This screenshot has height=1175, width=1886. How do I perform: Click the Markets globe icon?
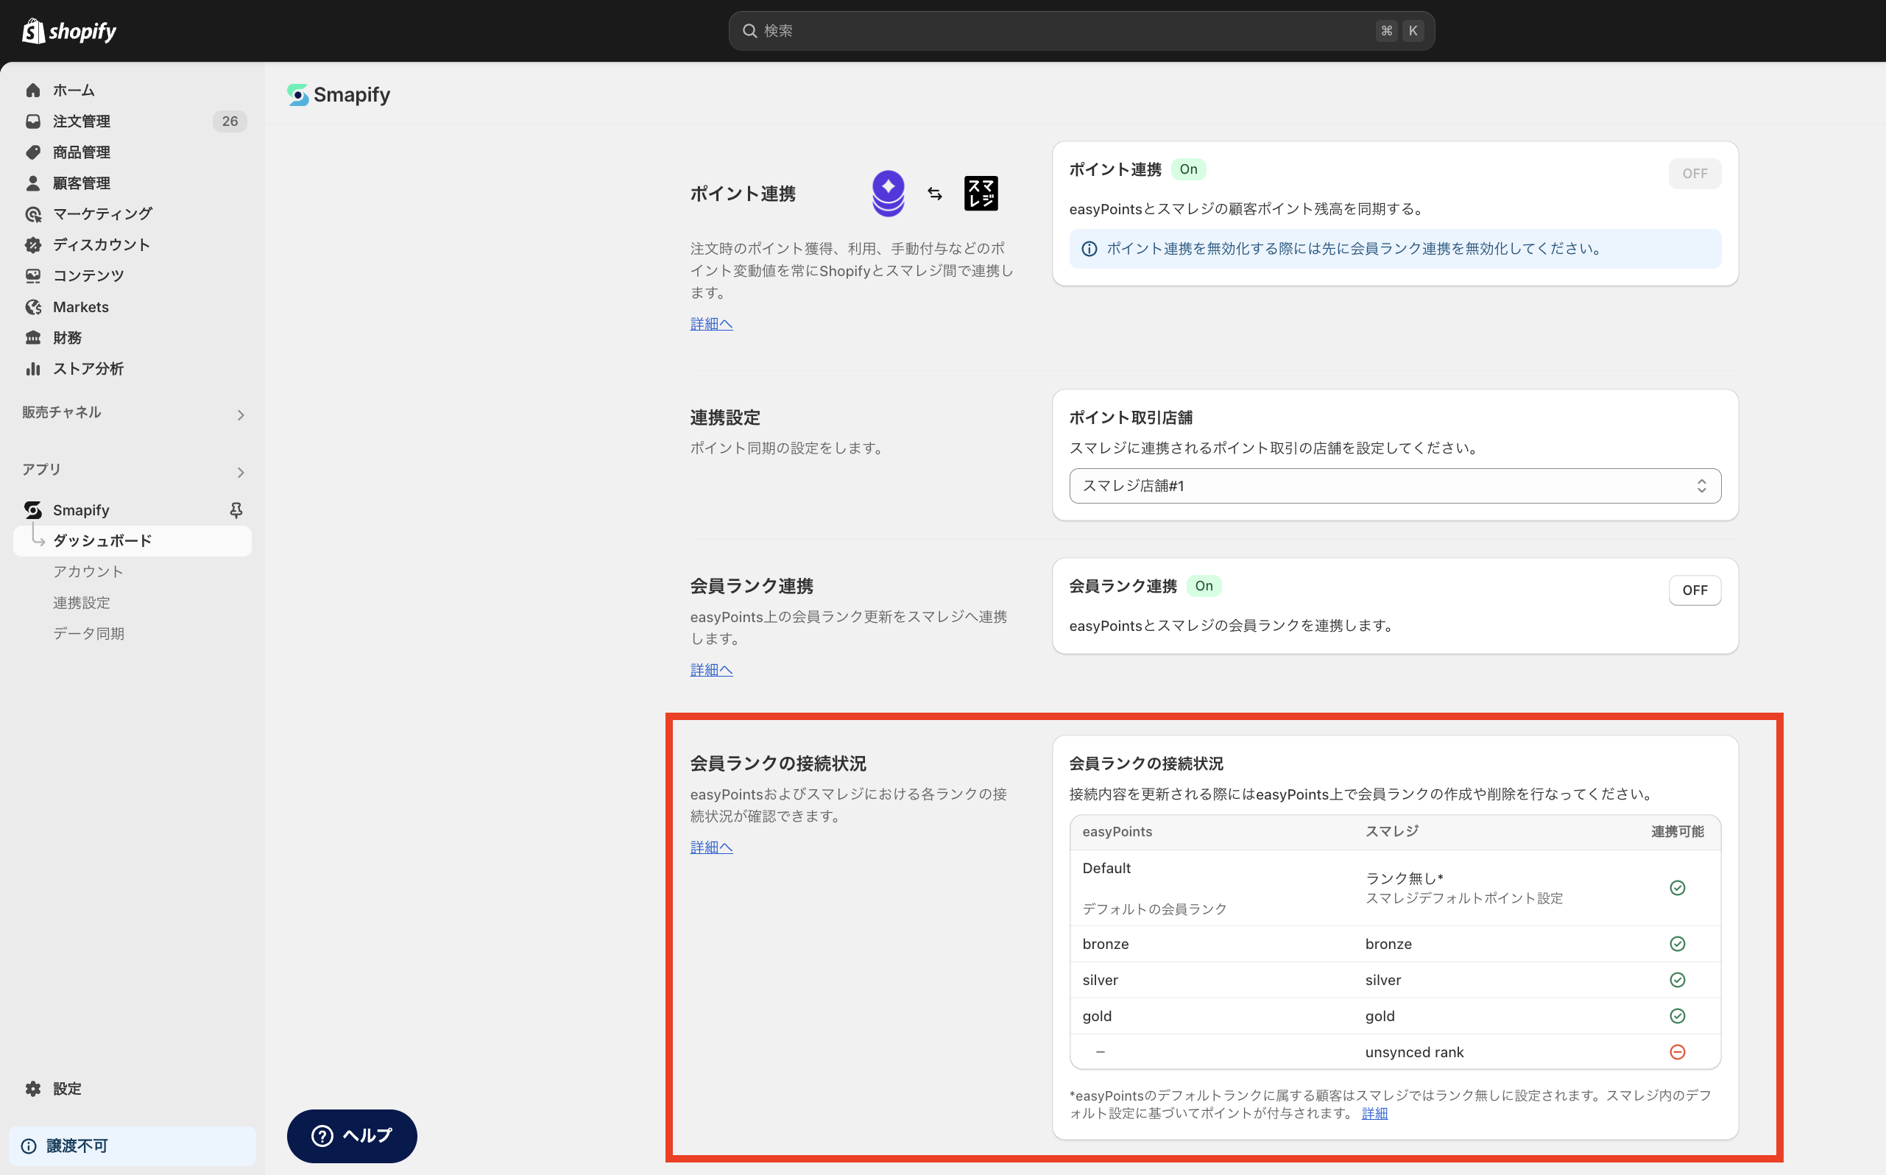32,307
